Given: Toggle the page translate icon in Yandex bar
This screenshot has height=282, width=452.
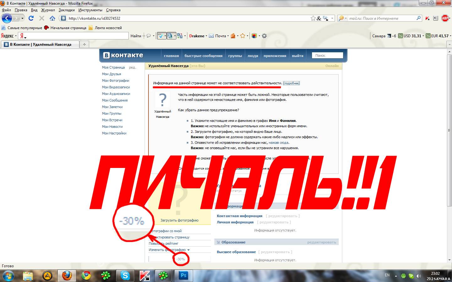Looking at the screenshot, I should pyautogui.click(x=170, y=36).
